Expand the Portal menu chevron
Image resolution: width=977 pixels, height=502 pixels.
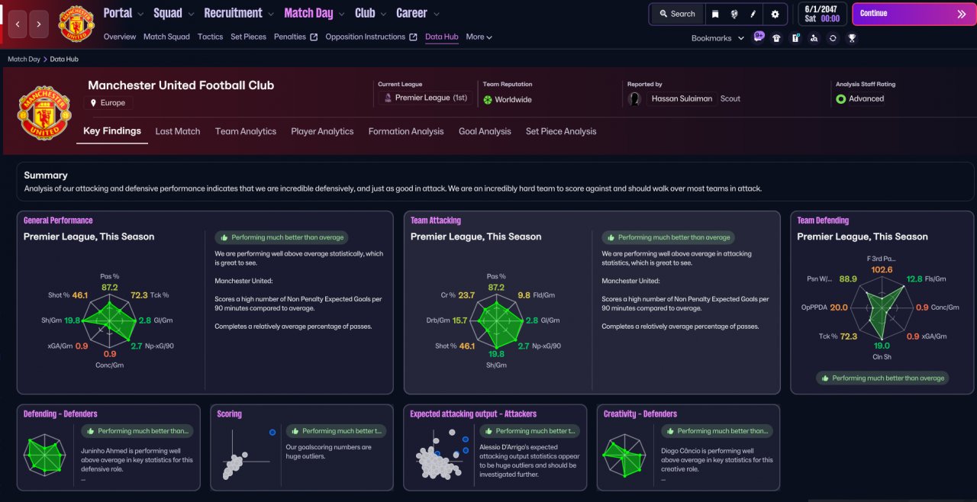pyautogui.click(x=140, y=14)
